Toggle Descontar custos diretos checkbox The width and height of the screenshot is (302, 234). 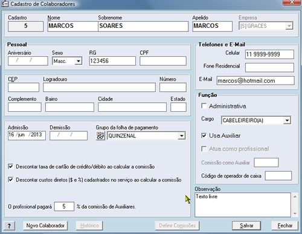[10, 180]
